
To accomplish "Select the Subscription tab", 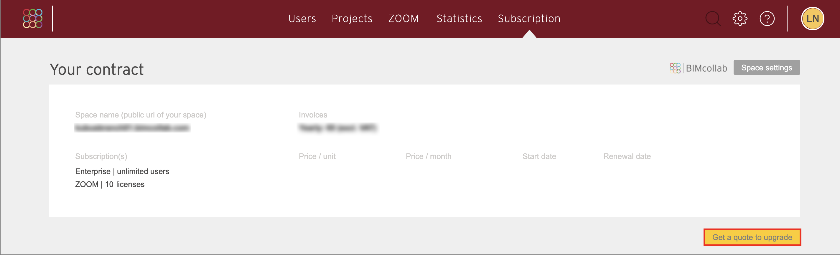I will click(529, 19).
